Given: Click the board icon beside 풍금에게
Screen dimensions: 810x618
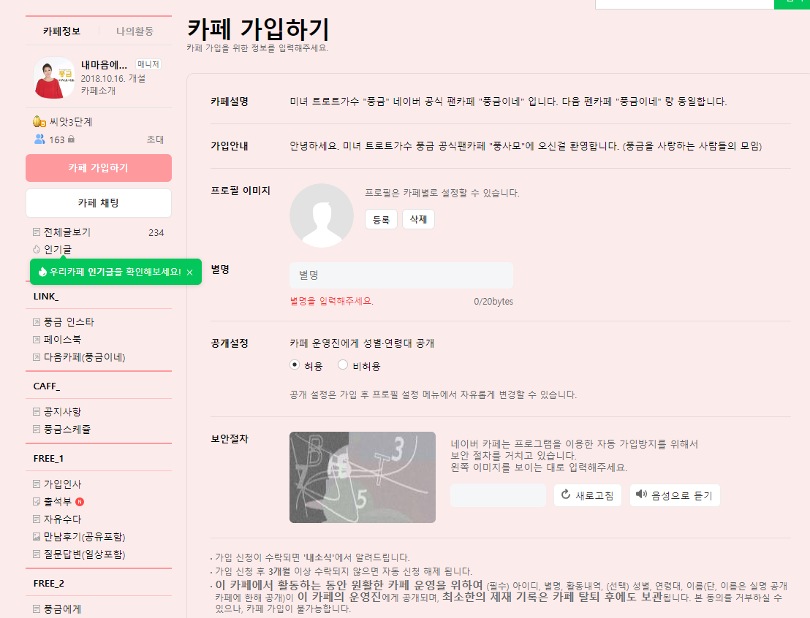Looking at the screenshot, I should [36, 609].
